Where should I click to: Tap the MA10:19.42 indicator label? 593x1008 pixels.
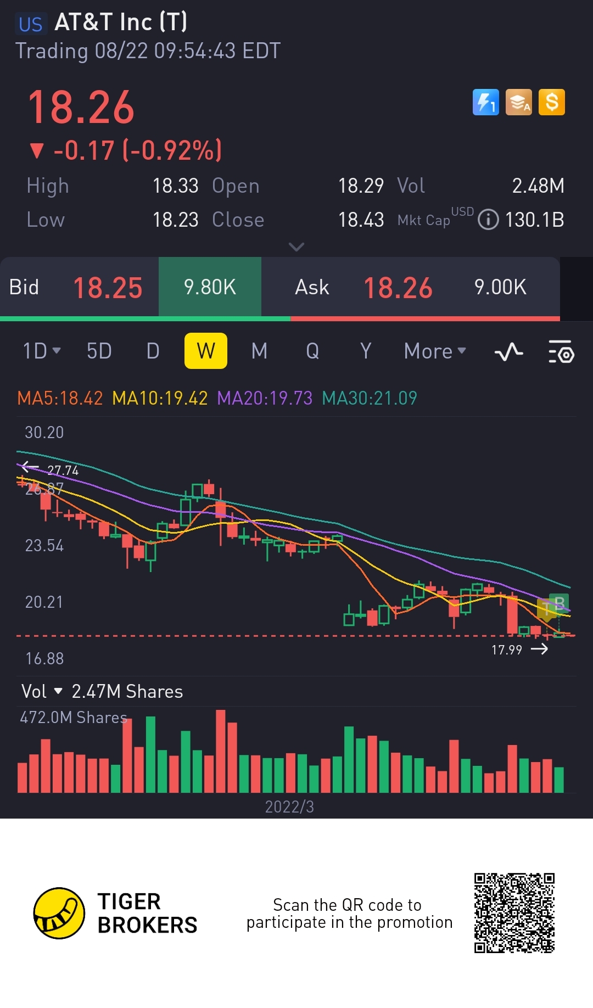[160, 398]
